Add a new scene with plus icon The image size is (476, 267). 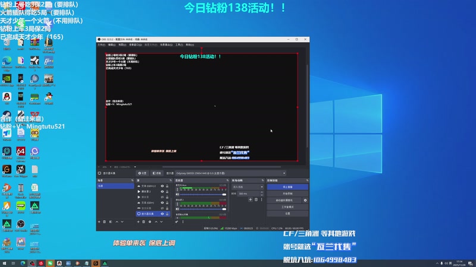pyautogui.click(x=99, y=222)
